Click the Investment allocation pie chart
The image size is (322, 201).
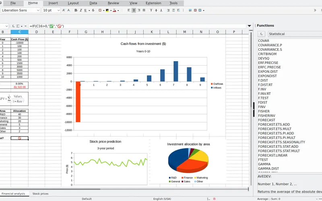pos(188,162)
